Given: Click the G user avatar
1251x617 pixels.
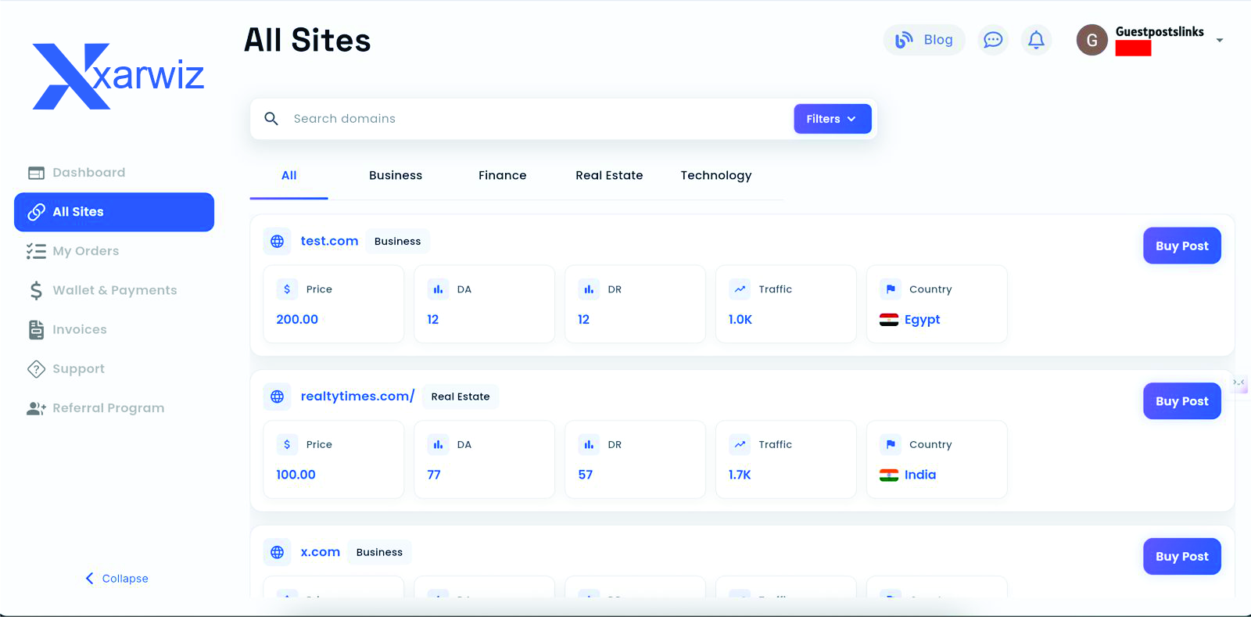Looking at the screenshot, I should point(1091,40).
